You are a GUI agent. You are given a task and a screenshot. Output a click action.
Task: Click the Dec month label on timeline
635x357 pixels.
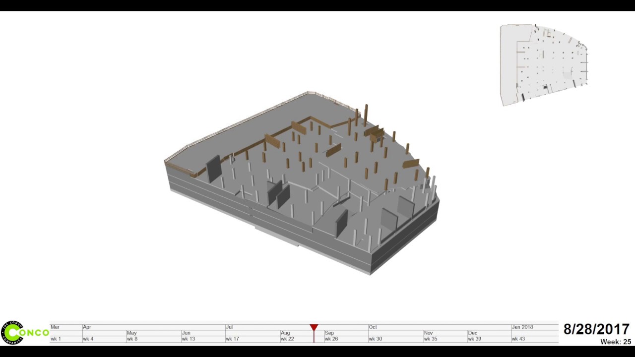[x=472, y=333]
